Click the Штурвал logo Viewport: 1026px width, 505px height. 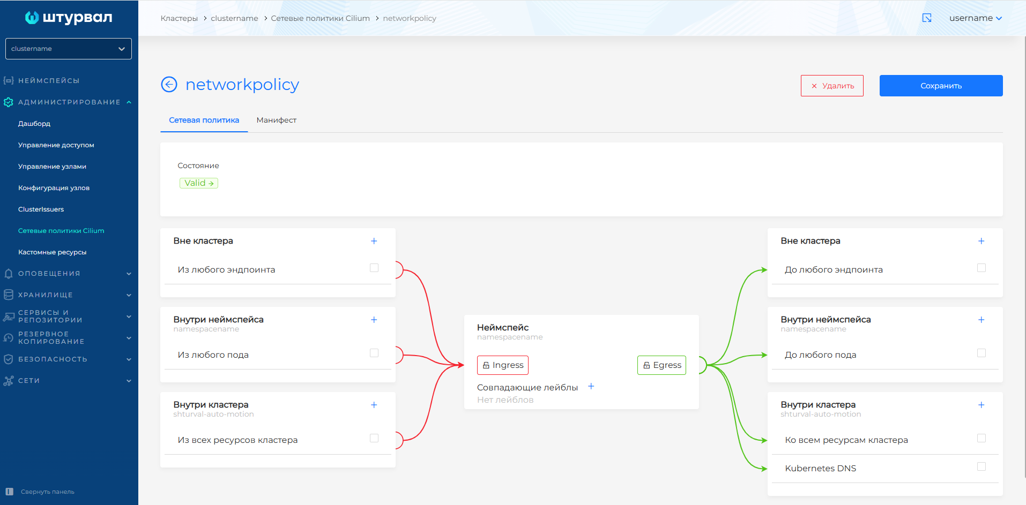click(69, 18)
